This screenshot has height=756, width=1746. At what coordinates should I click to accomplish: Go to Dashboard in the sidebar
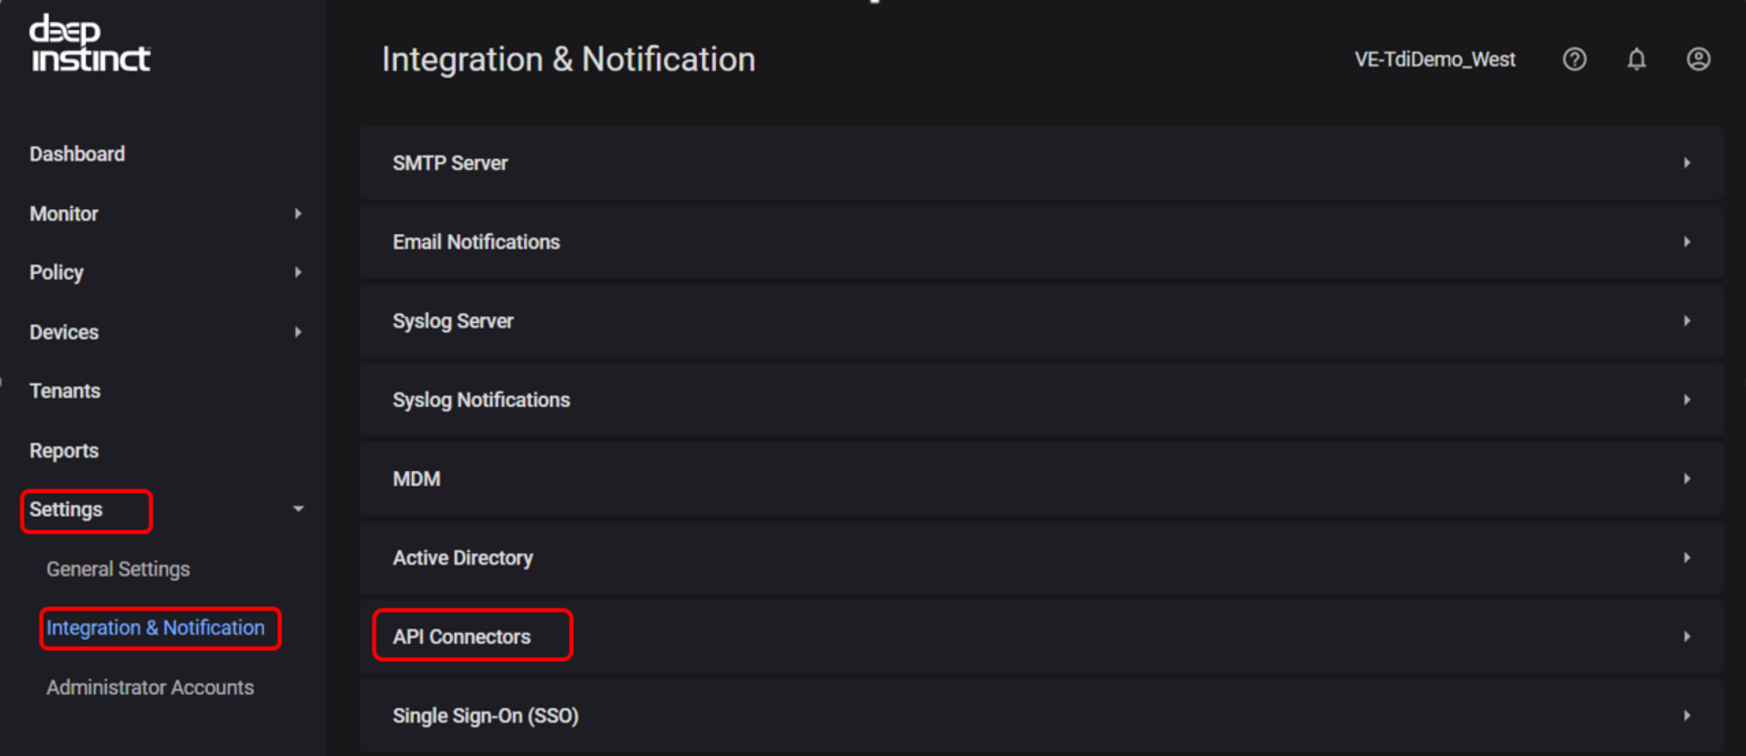tap(78, 154)
